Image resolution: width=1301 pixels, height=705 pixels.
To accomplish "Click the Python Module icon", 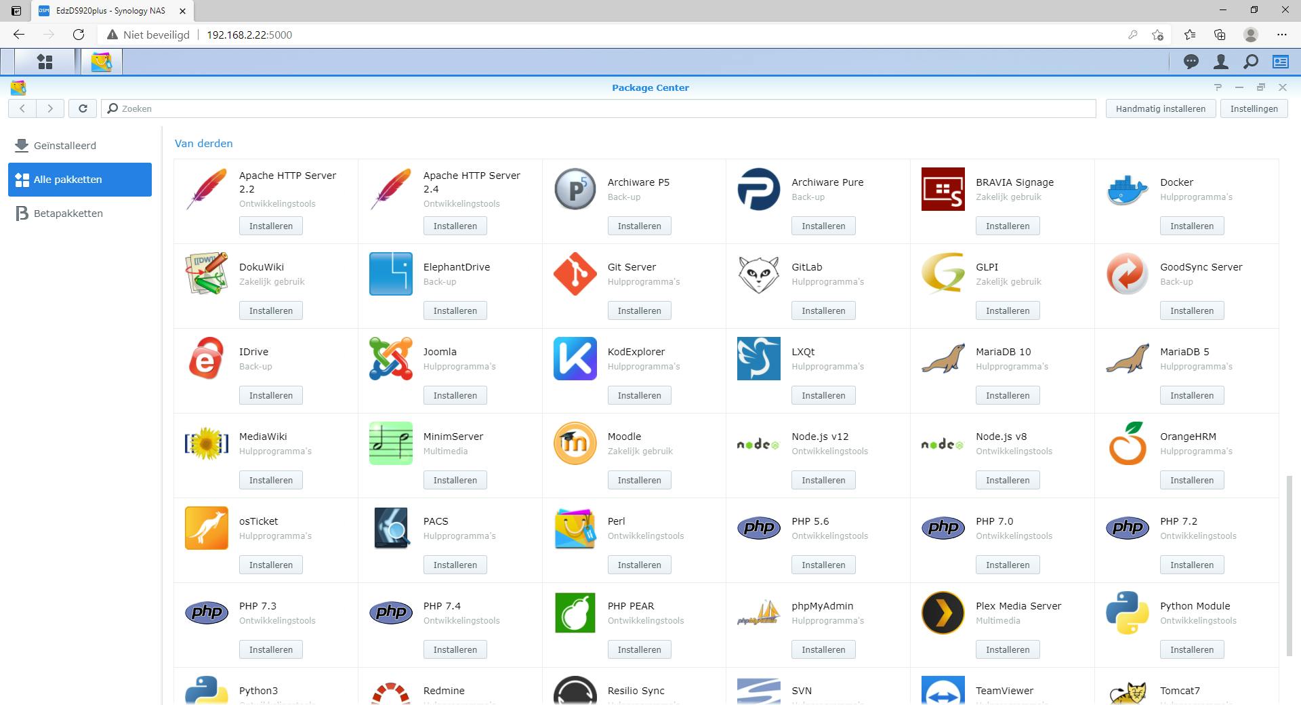I will point(1127,613).
